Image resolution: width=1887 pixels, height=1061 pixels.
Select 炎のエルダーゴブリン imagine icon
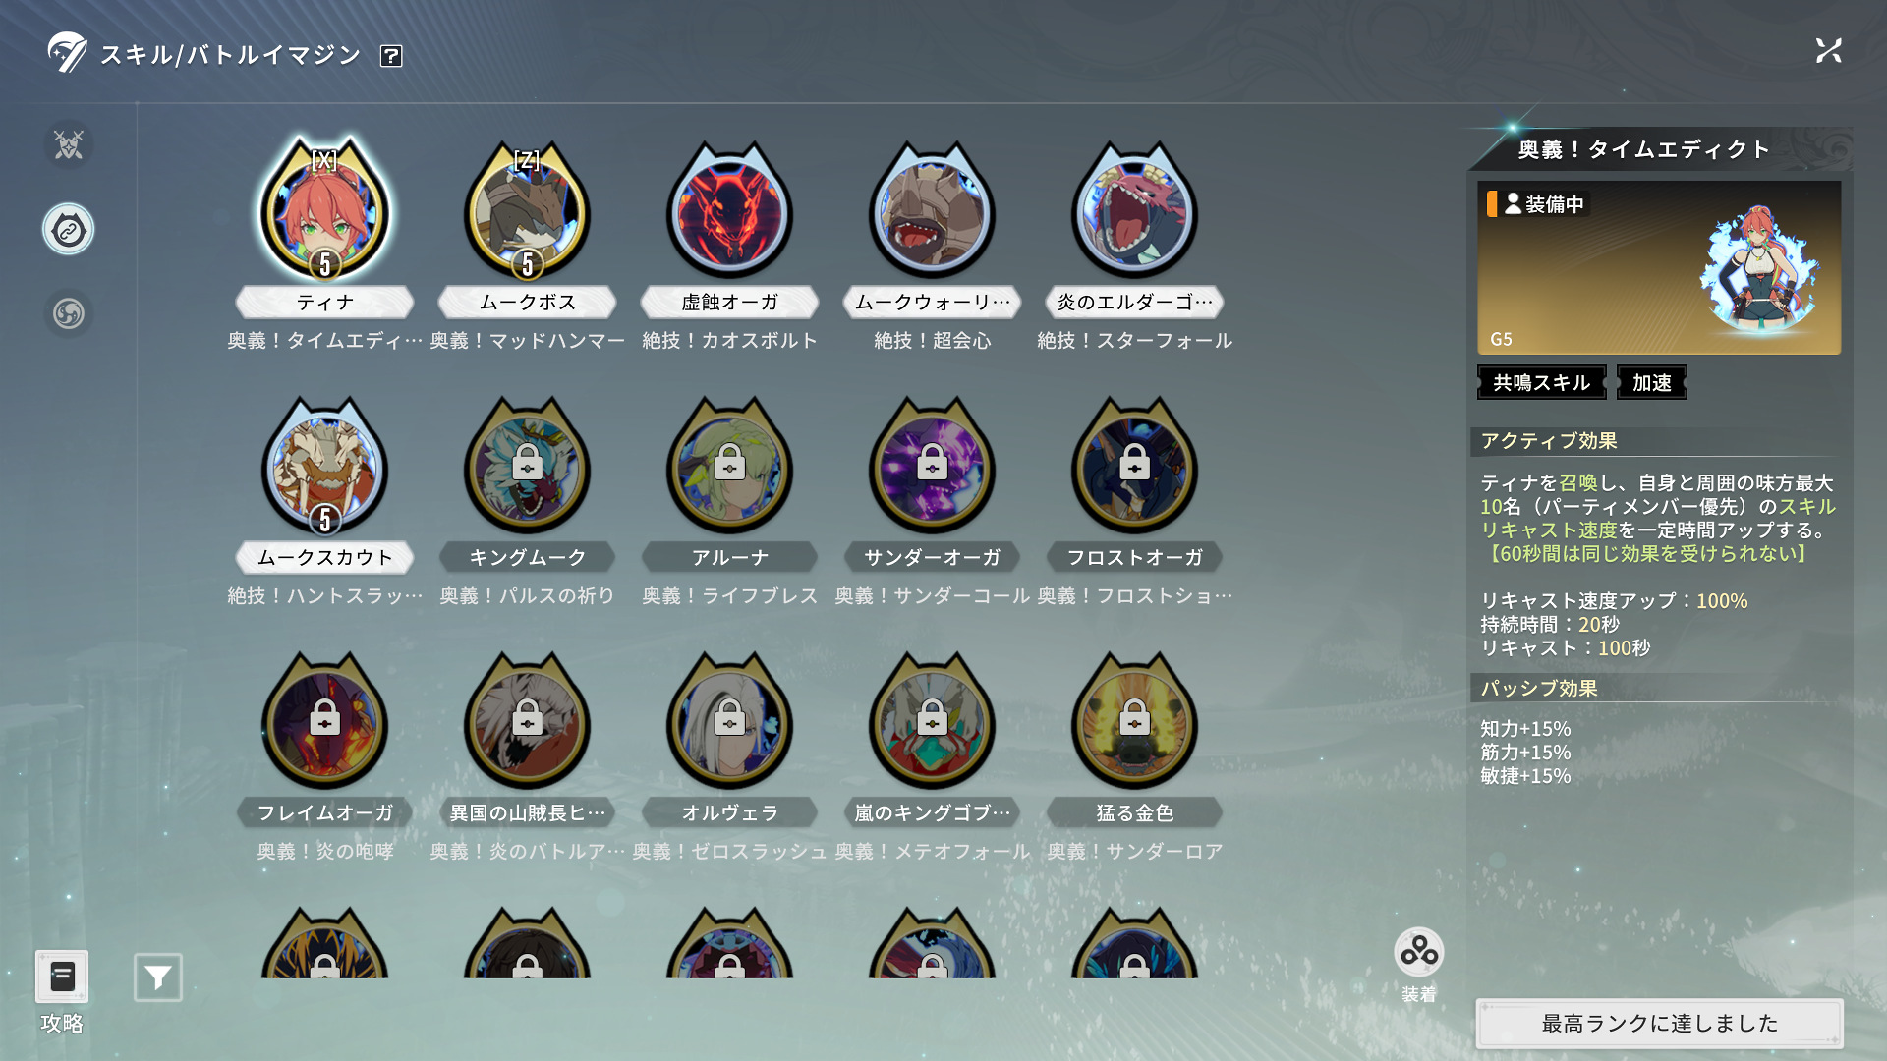1134,211
